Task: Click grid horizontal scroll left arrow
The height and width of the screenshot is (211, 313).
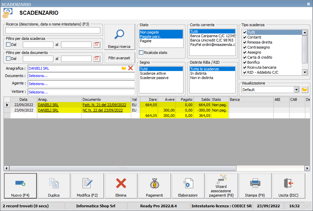Action: 6,168
